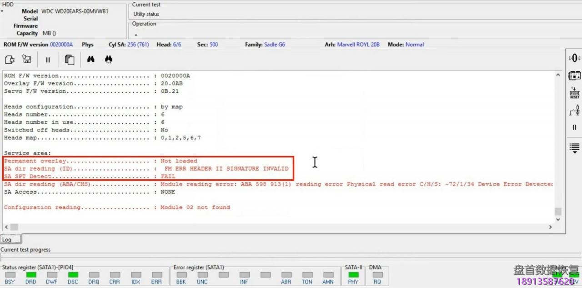Screen dimensions: 582x288
Task: Expand the list dropdown icon in right sidebar
Action: 575,148
